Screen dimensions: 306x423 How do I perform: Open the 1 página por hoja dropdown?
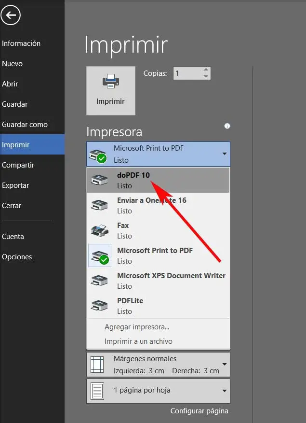coord(158,391)
